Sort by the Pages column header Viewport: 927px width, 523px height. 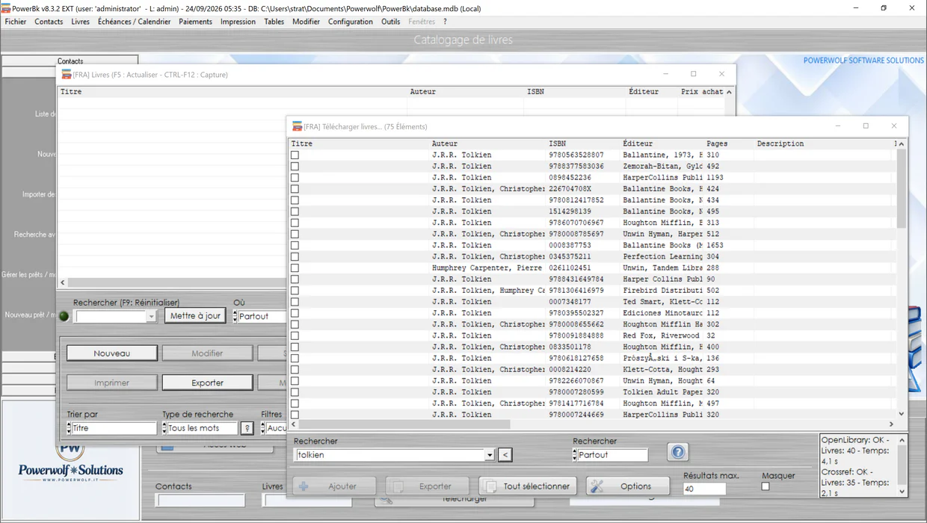coord(717,143)
